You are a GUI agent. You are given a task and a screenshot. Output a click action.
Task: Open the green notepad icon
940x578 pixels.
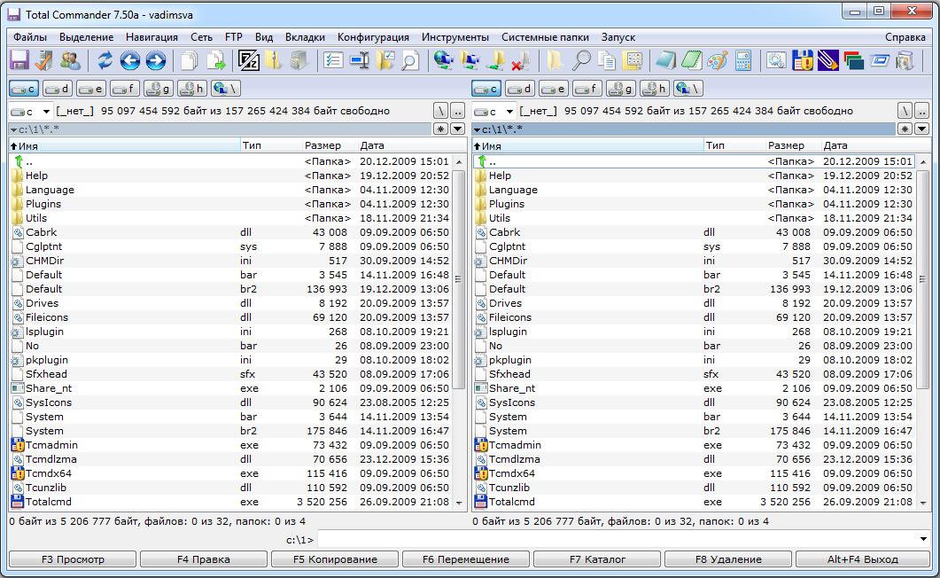click(692, 60)
